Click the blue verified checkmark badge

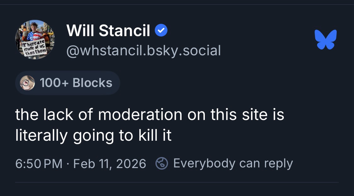tap(161, 31)
